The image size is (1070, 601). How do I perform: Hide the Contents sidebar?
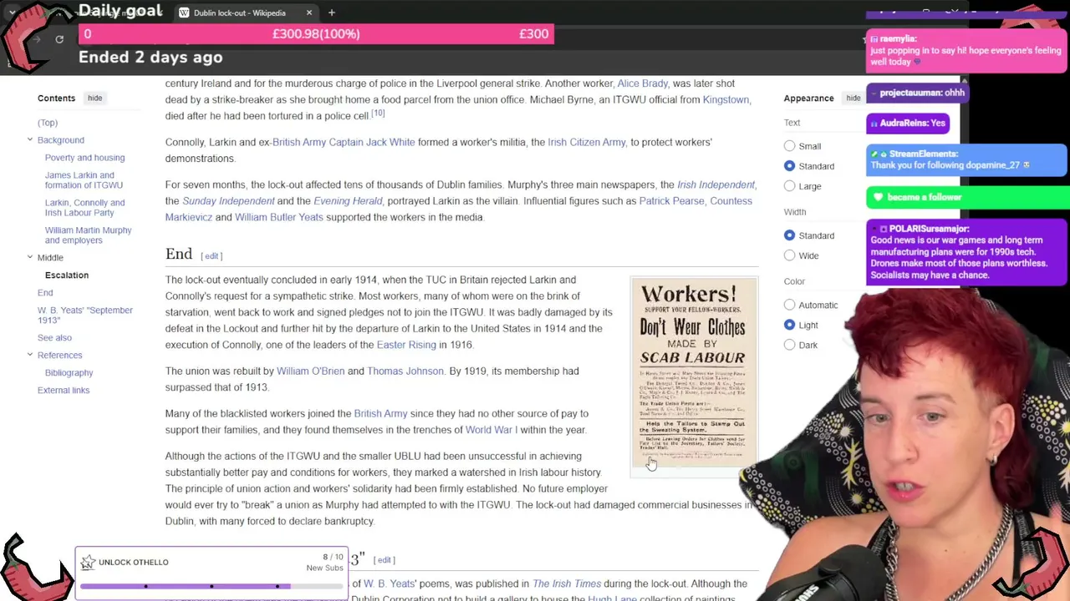click(x=94, y=98)
